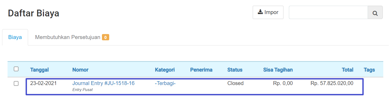389x104 pixels.
Task: Sort by Status column header
Action: [235, 70]
